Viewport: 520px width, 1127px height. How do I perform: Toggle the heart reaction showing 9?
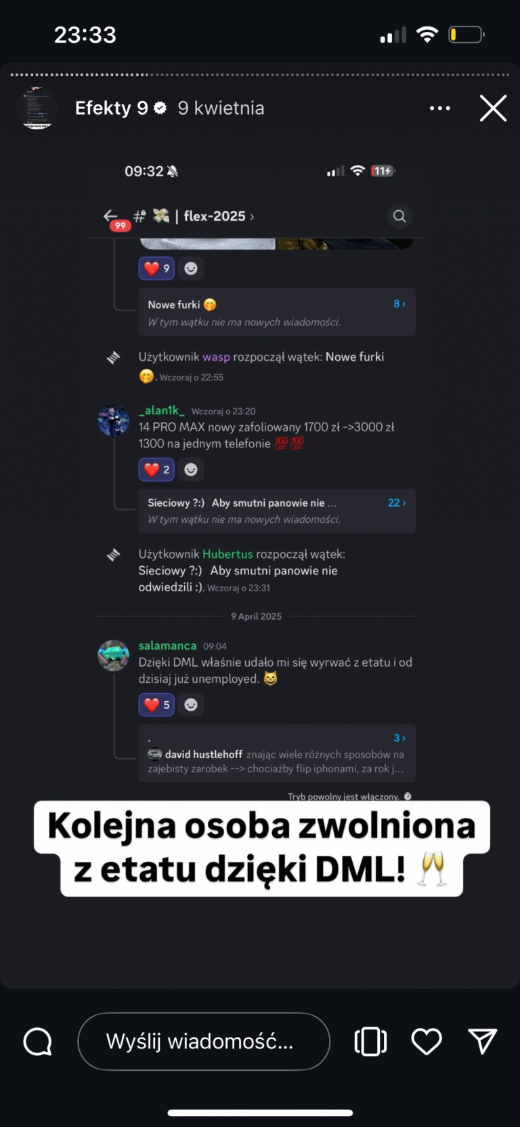tap(157, 269)
